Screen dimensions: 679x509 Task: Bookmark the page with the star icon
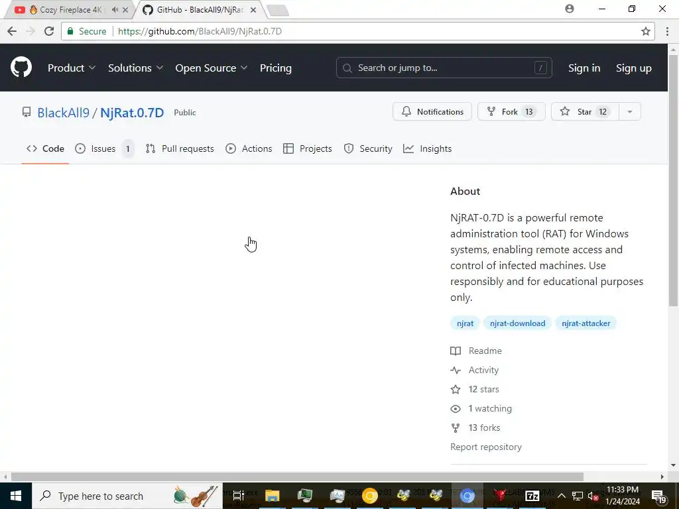[646, 31]
